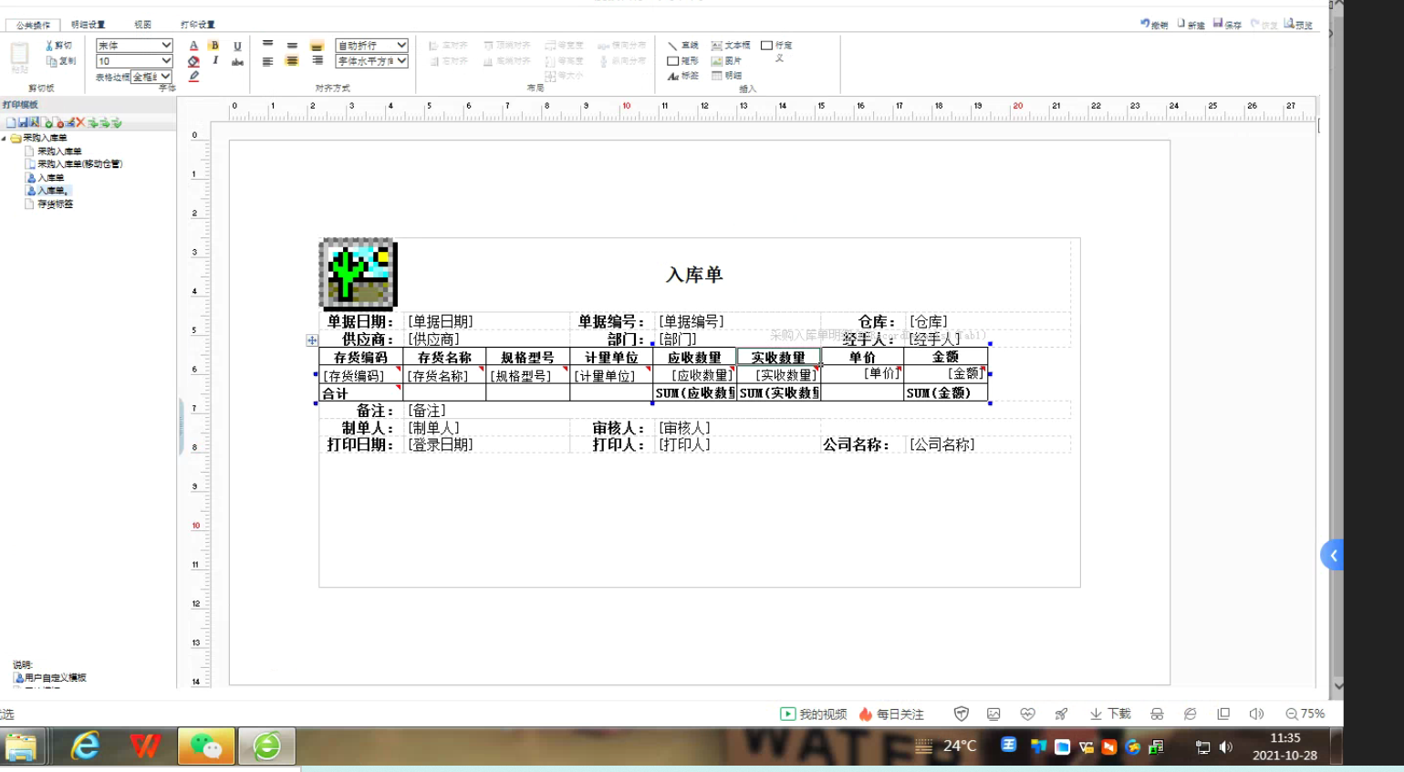The height and width of the screenshot is (772, 1404).
Task: Click the 复制 (copy) tool
Action: click(x=61, y=61)
